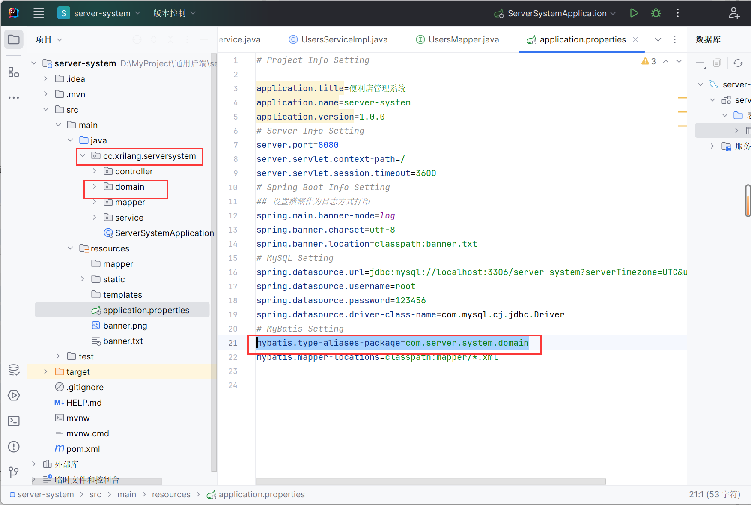Open the Structure tool window icon
This screenshot has height=505, width=751.
14,72
